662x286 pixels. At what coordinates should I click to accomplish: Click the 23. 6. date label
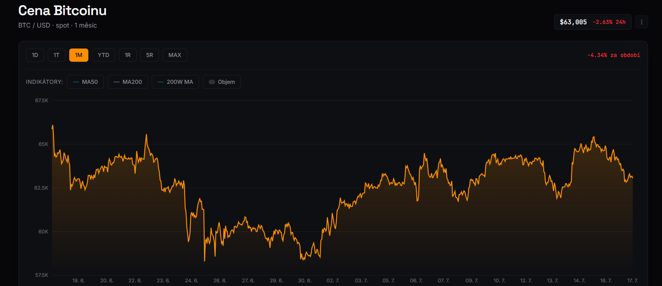click(x=163, y=280)
